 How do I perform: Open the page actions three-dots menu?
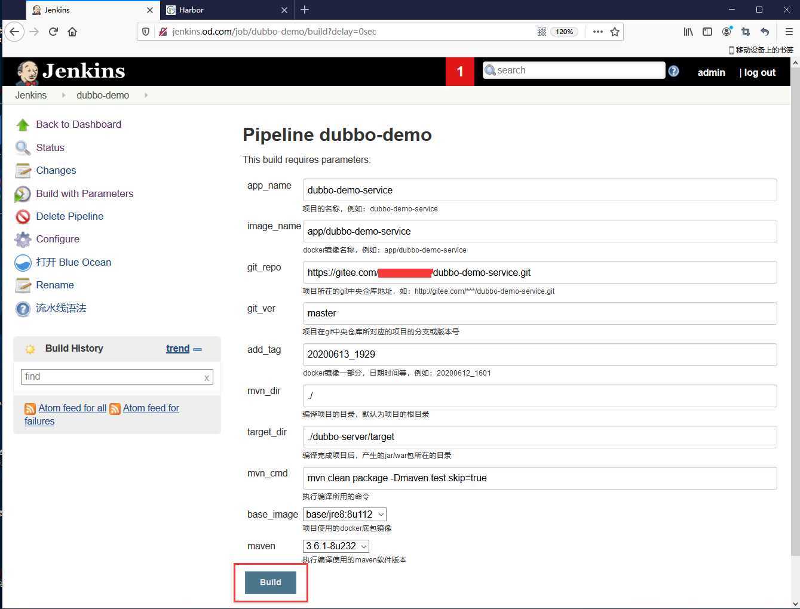pos(597,32)
